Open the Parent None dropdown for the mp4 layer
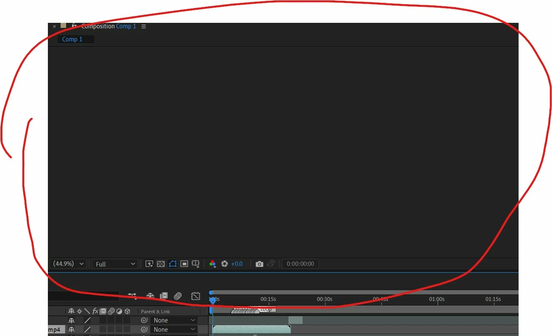 point(174,330)
